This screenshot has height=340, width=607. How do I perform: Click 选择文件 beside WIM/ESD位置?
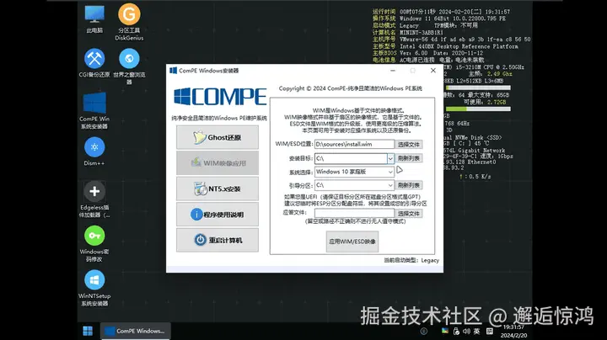click(408, 144)
